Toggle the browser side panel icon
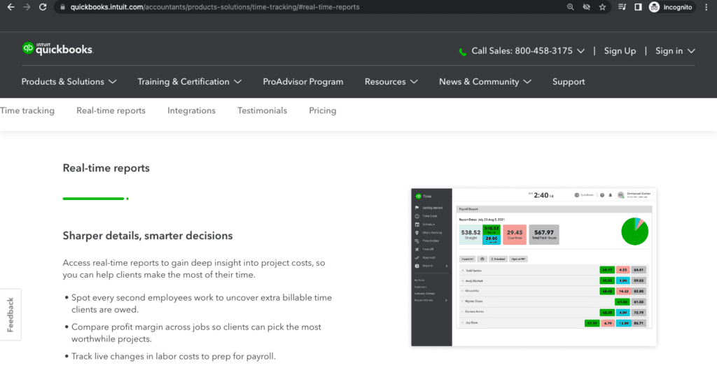Screen dimensions: 717x391 point(638,7)
